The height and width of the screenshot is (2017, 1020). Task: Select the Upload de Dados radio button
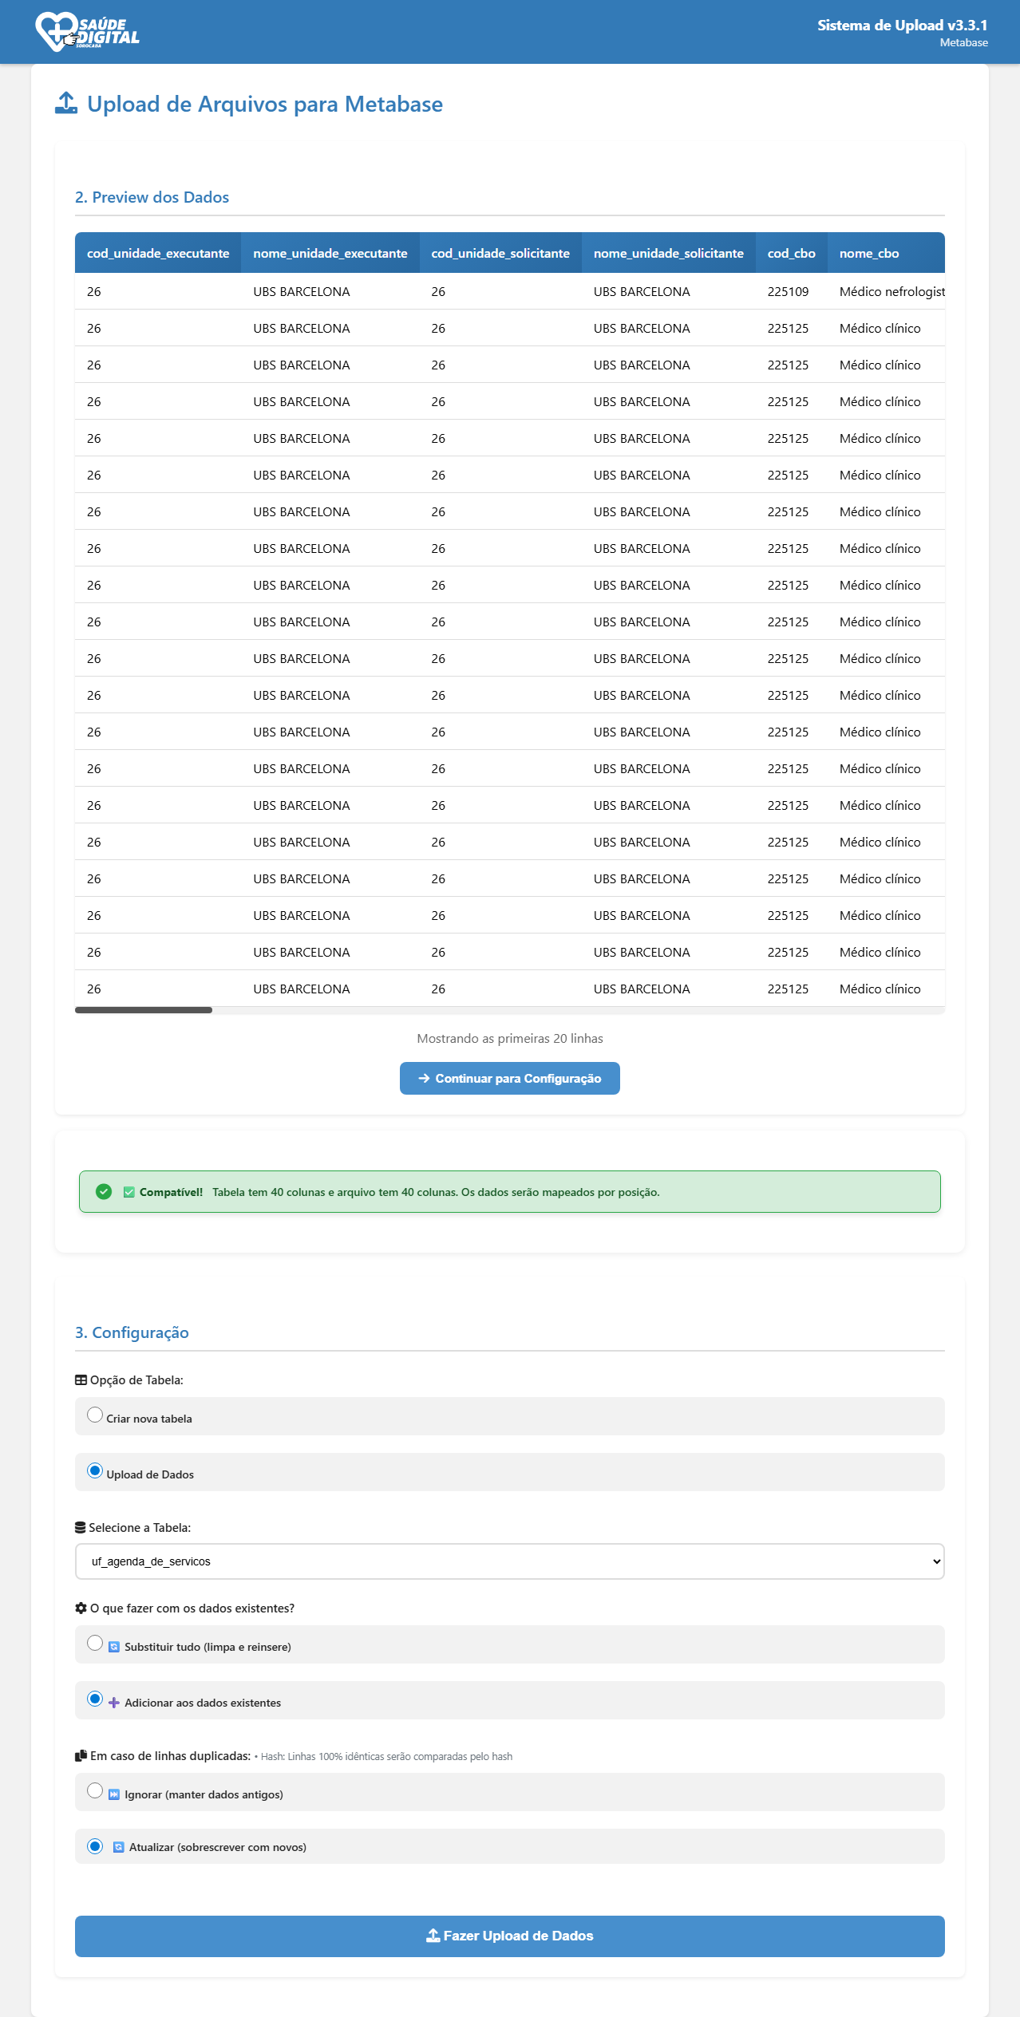95,1470
